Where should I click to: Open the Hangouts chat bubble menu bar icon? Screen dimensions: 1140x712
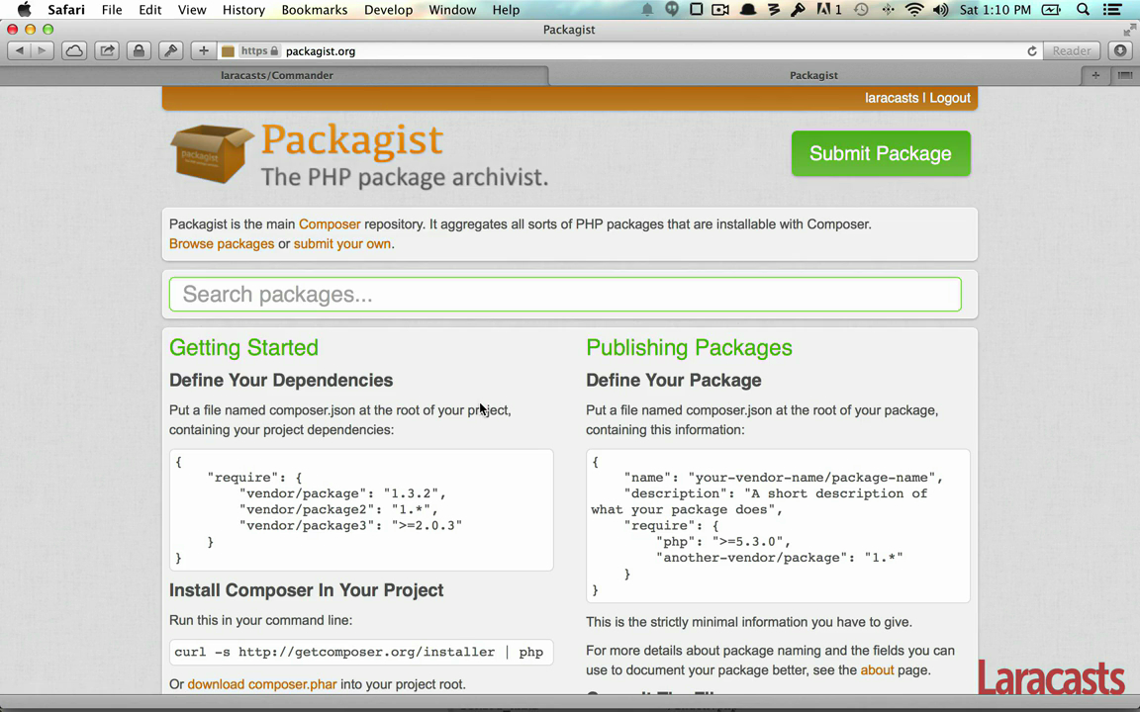(672, 10)
